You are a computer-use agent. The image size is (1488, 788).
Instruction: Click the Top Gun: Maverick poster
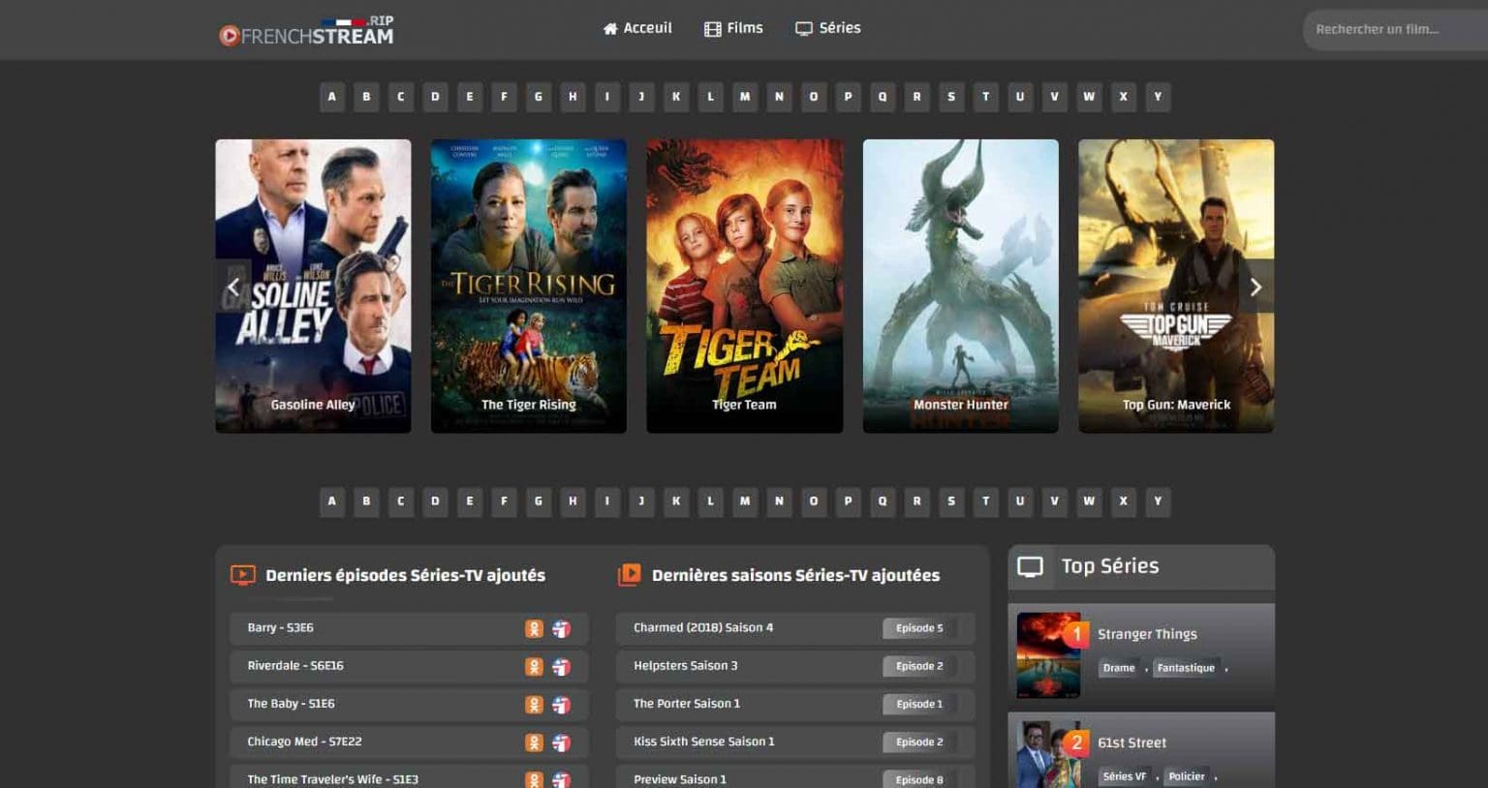point(1176,286)
